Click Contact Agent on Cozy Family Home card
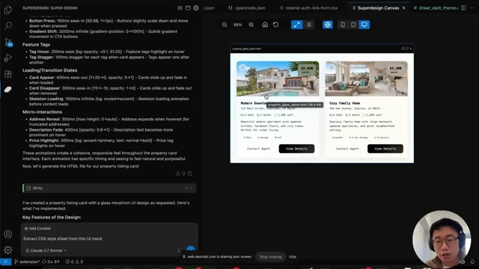 tap(347, 149)
